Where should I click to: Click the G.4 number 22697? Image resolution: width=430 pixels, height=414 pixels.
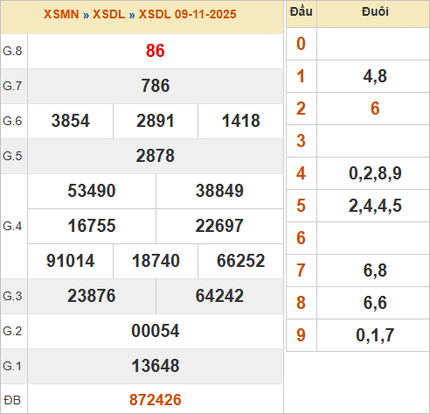coord(219,226)
